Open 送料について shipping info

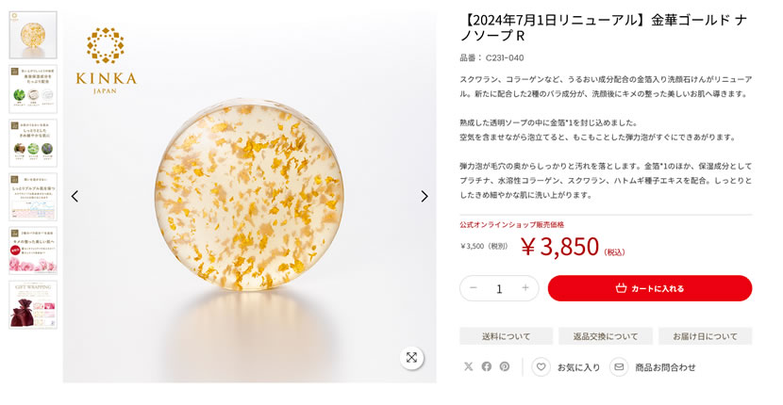pyautogui.click(x=506, y=336)
